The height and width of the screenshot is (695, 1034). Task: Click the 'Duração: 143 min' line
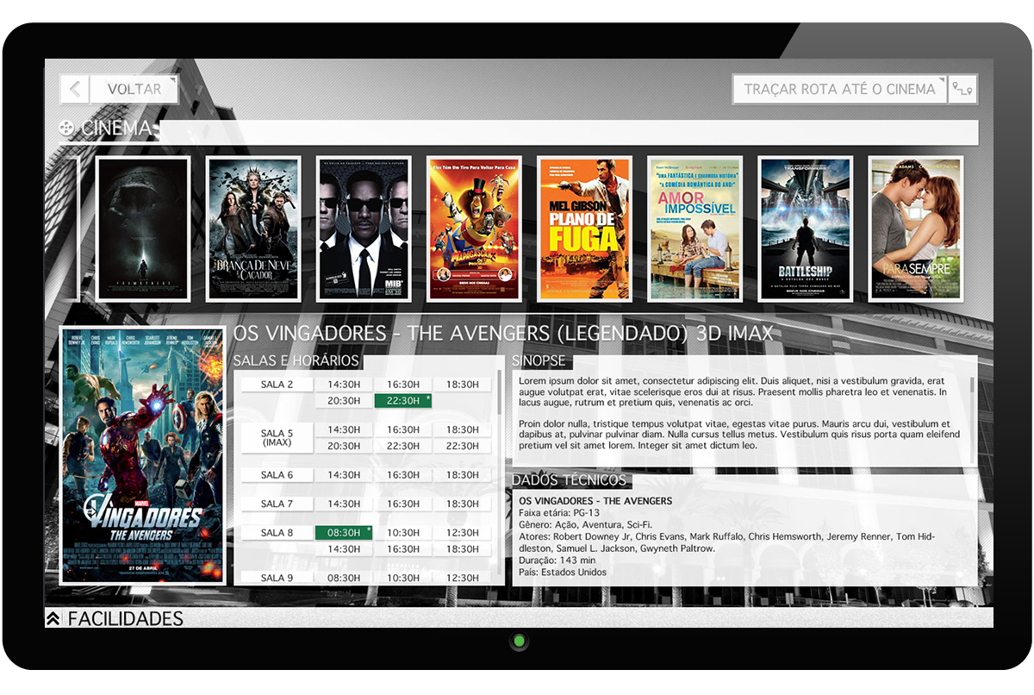coord(557,560)
